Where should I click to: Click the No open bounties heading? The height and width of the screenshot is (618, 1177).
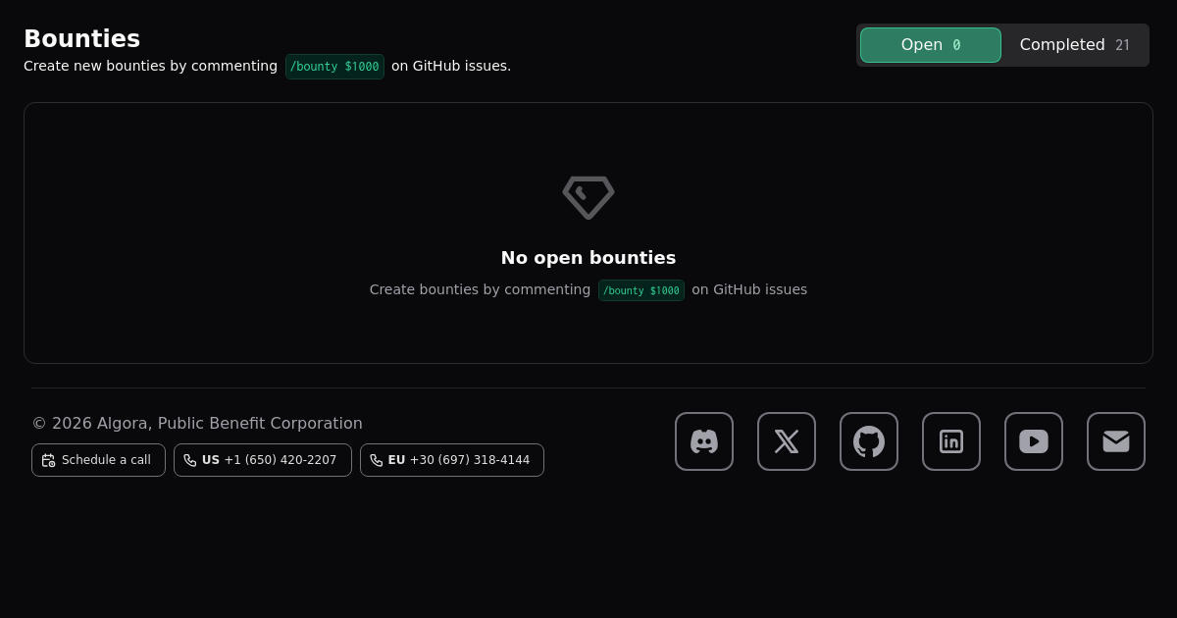[588, 258]
